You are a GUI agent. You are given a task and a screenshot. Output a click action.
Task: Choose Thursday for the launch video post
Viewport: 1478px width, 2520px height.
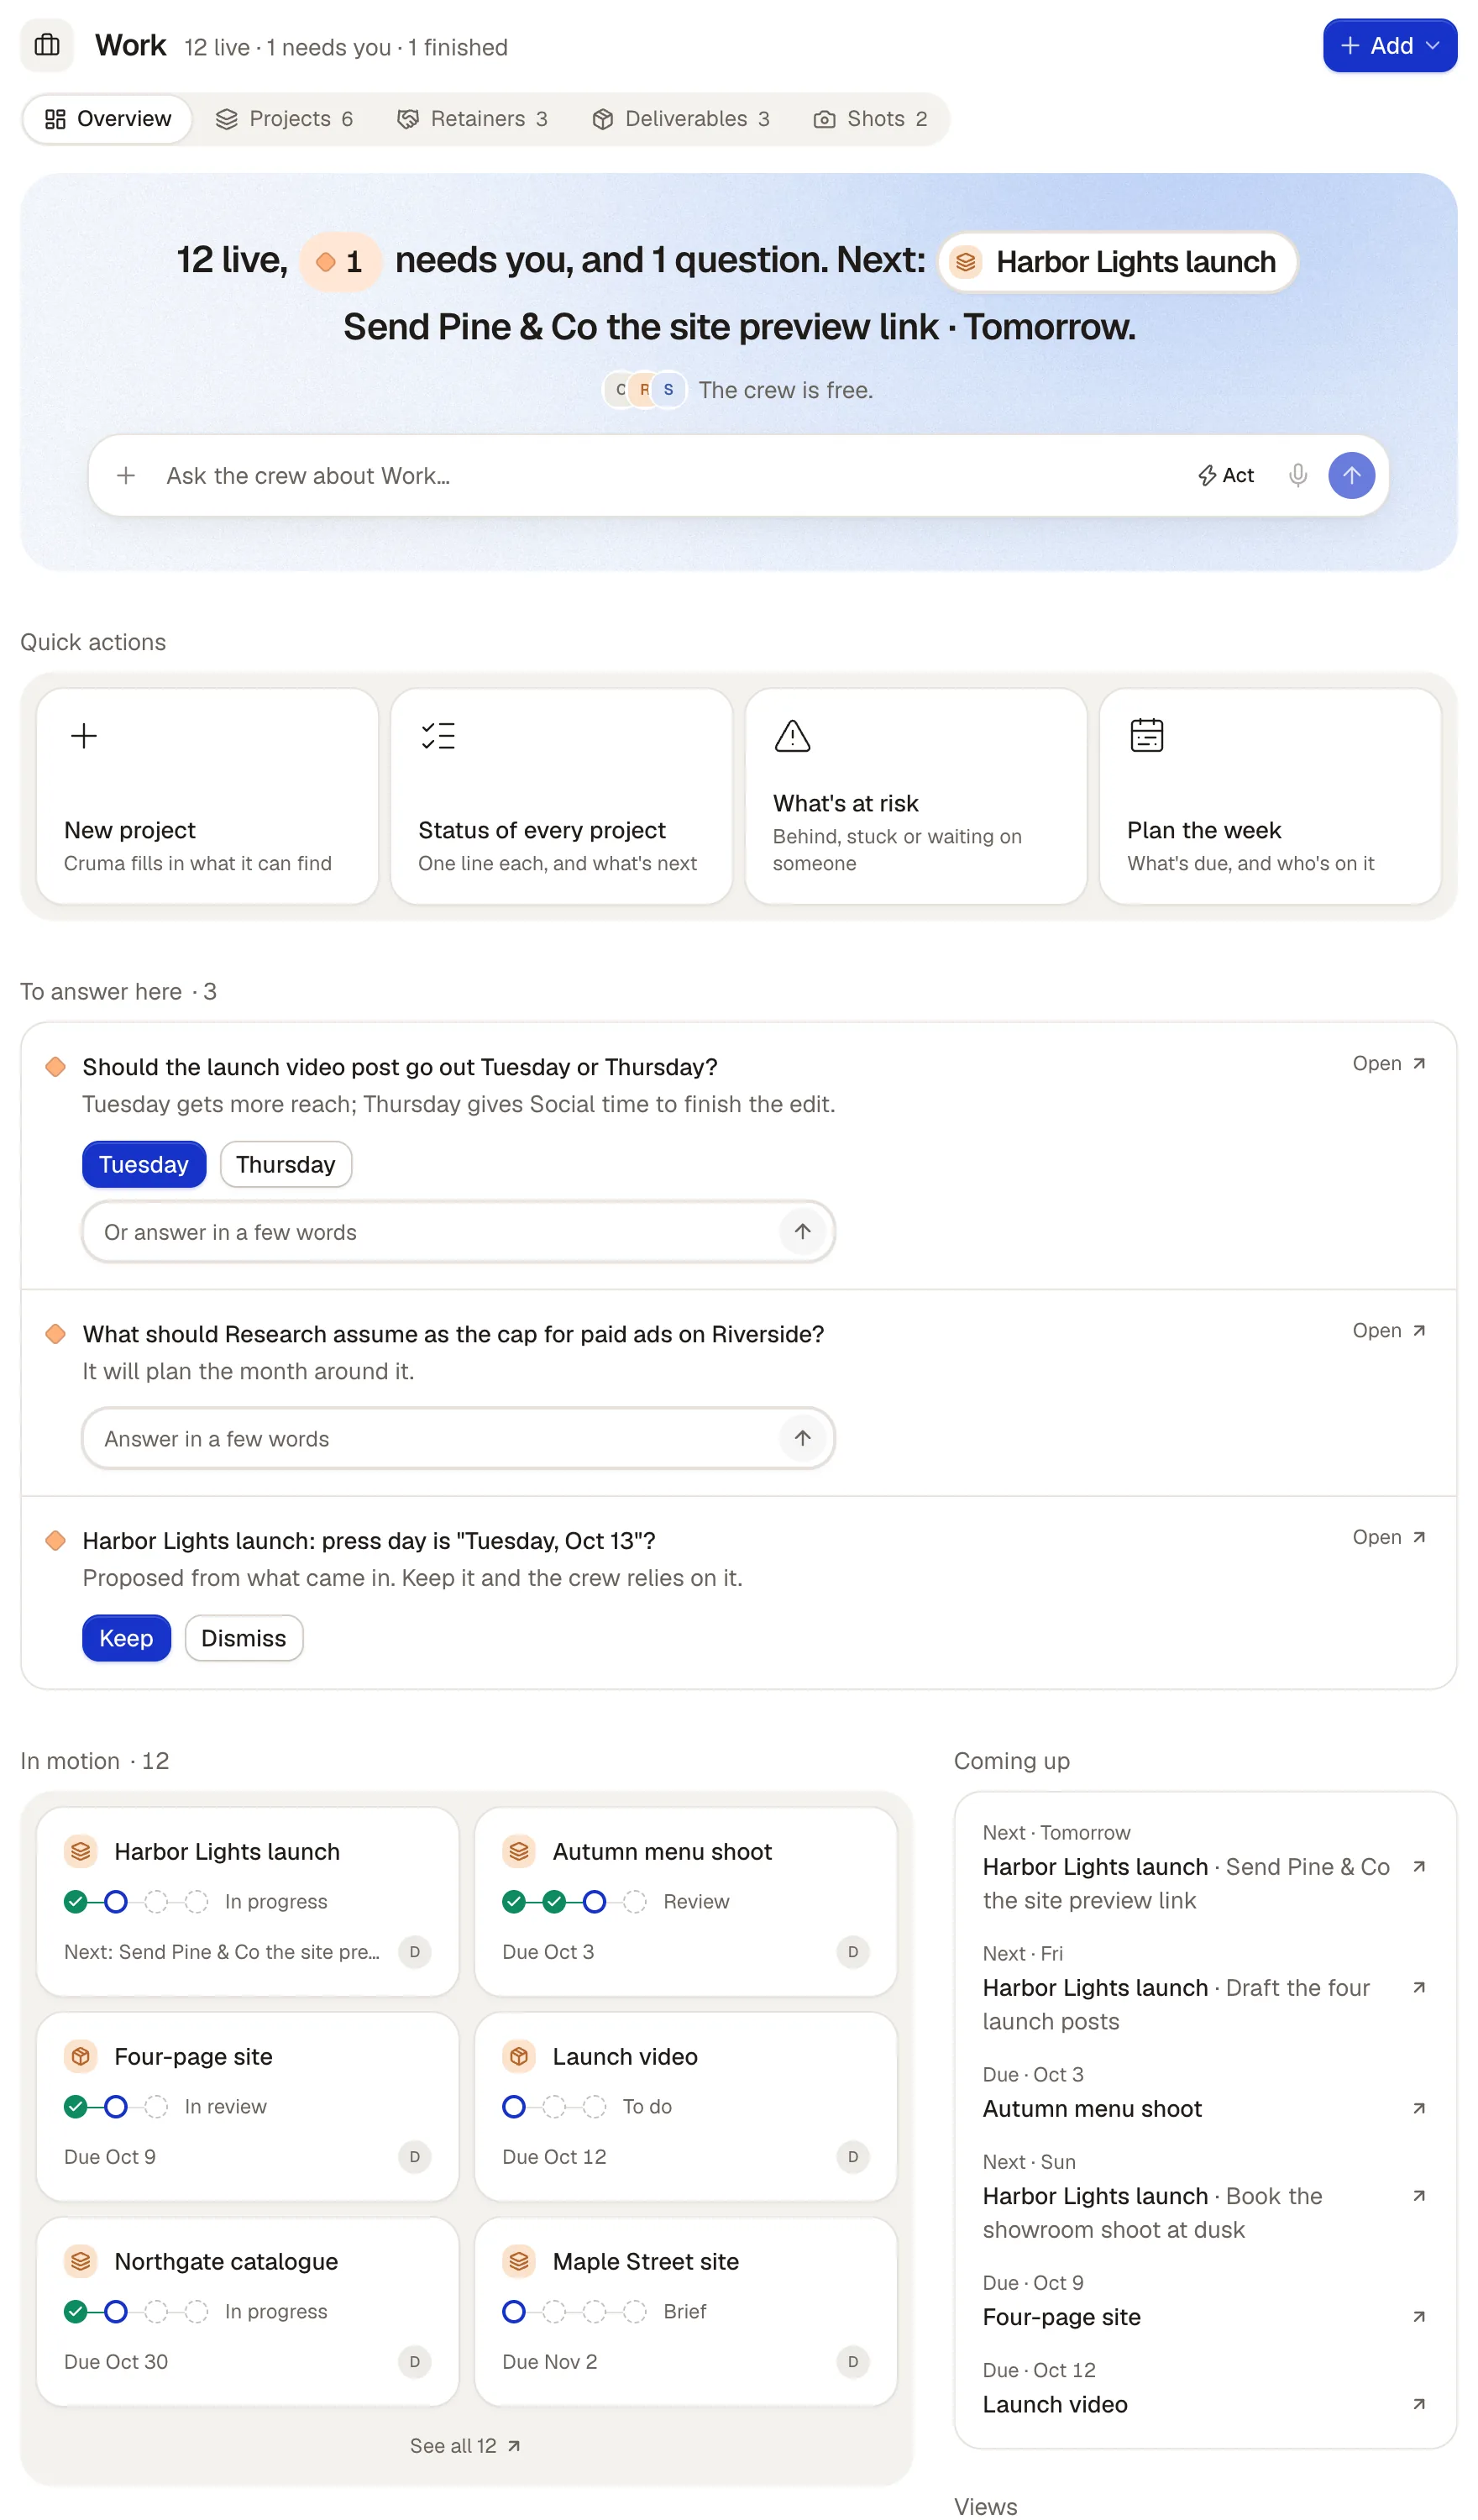pos(286,1164)
